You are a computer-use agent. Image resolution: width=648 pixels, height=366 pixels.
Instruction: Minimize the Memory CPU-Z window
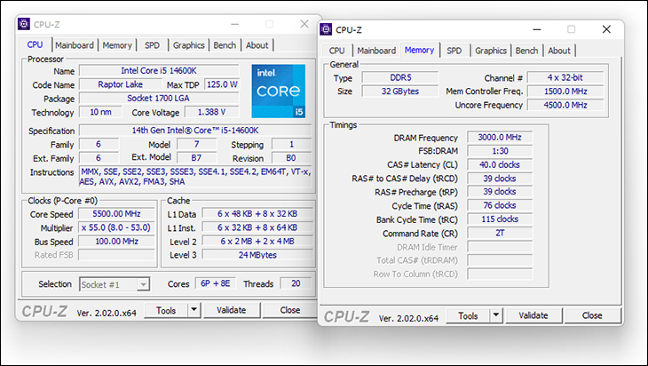pos(537,29)
